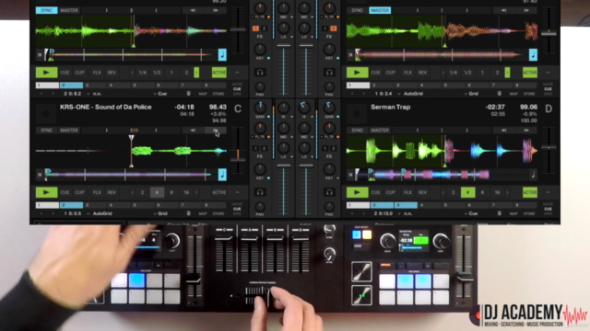590x331 pixels.
Task: Toggle REV reverse on deck D
Action: click(x=422, y=192)
